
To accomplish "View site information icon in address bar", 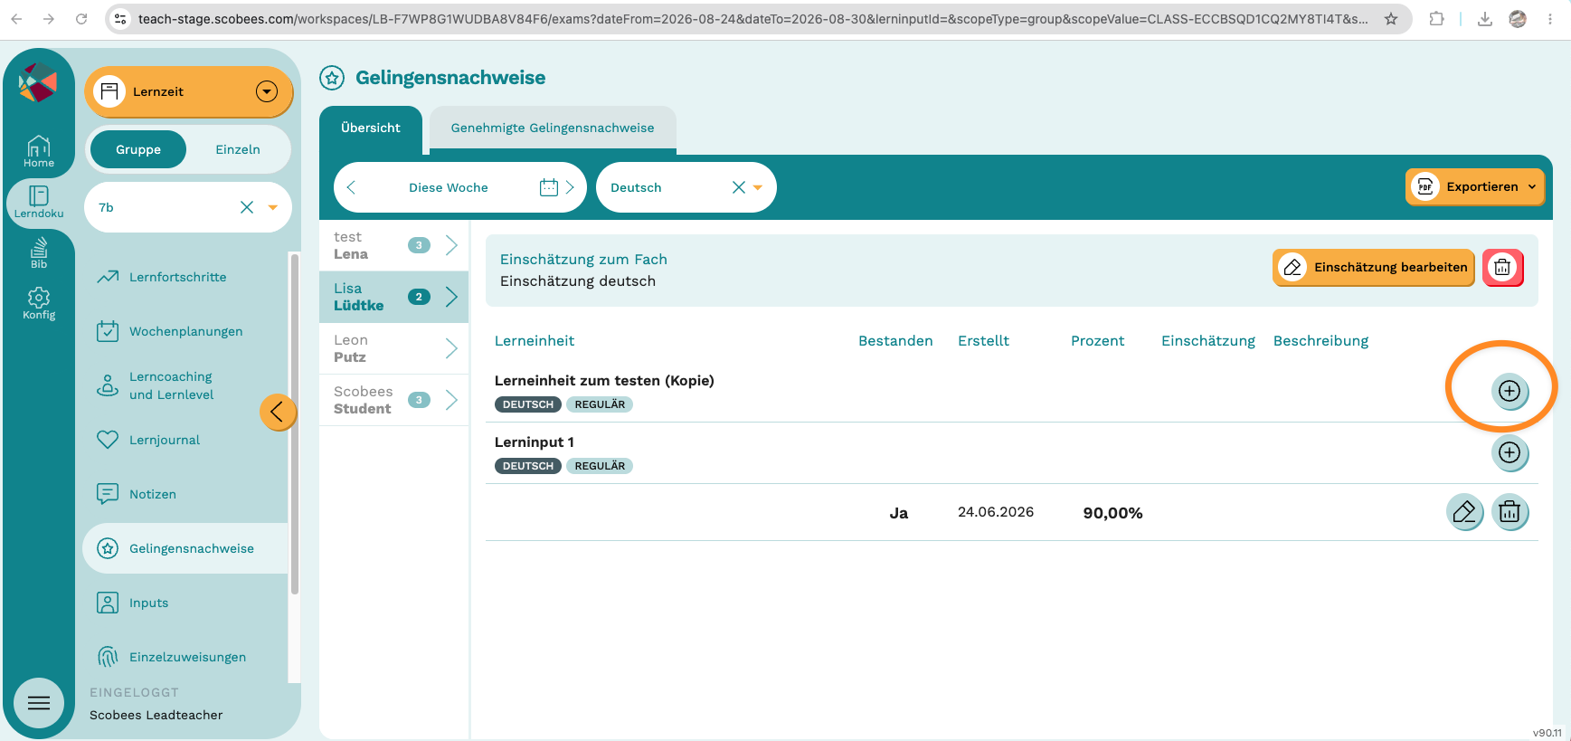I will coord(120,18).
